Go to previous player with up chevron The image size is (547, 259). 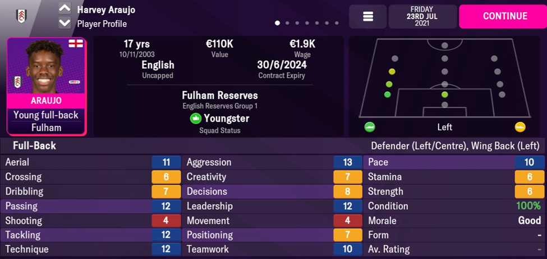click(65, 8)
